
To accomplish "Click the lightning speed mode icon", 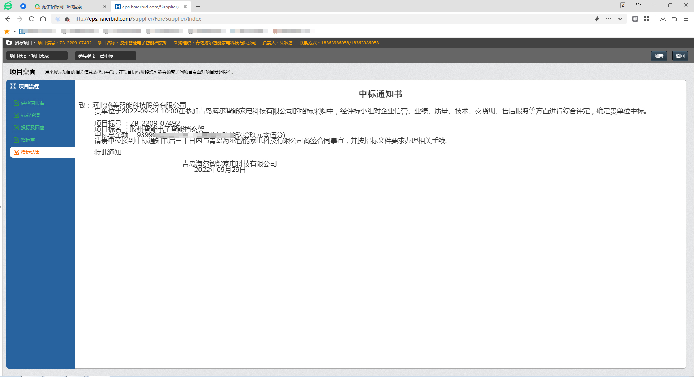I will pyautogui.click(x=597, y=19).
